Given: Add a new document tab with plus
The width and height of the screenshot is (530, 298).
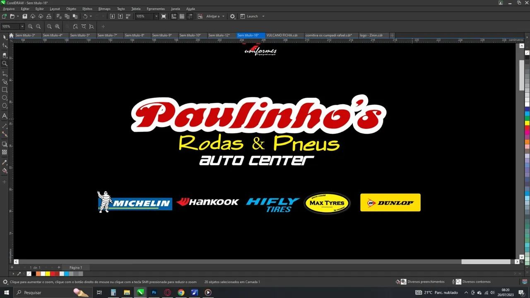Looking at the screenshot, I should point(392,36).
